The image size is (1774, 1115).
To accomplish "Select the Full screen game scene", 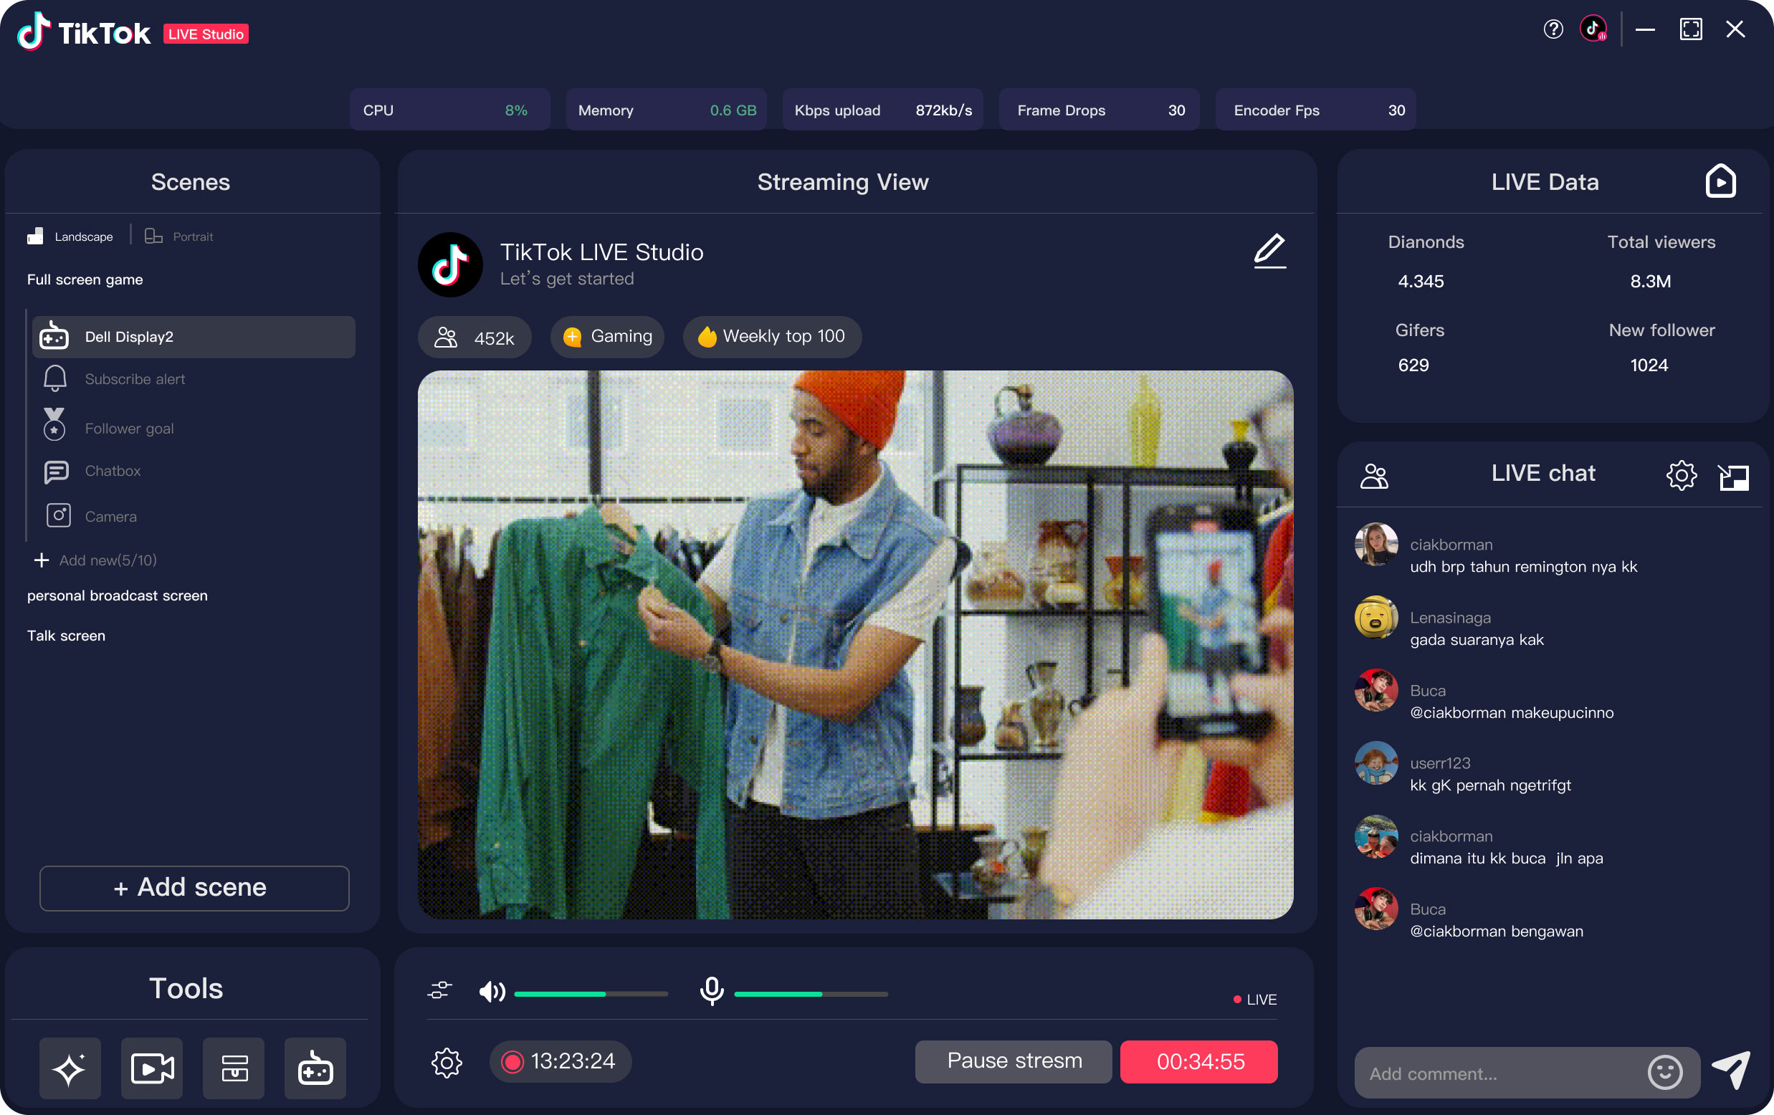I will pyautogui.click(x=85, y=280).
